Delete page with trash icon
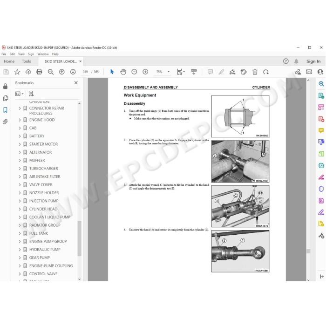This screenshot has width=326, height=326. 255,72
